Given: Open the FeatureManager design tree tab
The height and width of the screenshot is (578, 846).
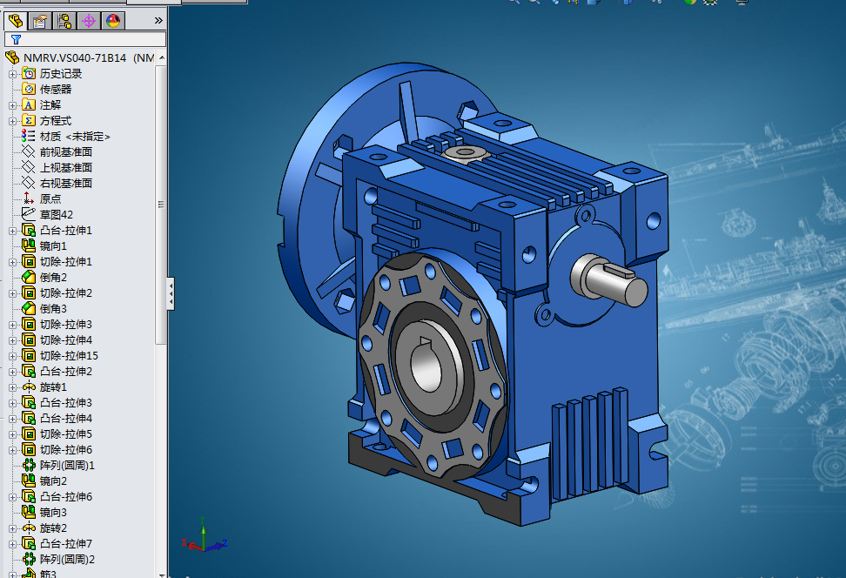Looking at the screenshot, I should pos(17,21).
